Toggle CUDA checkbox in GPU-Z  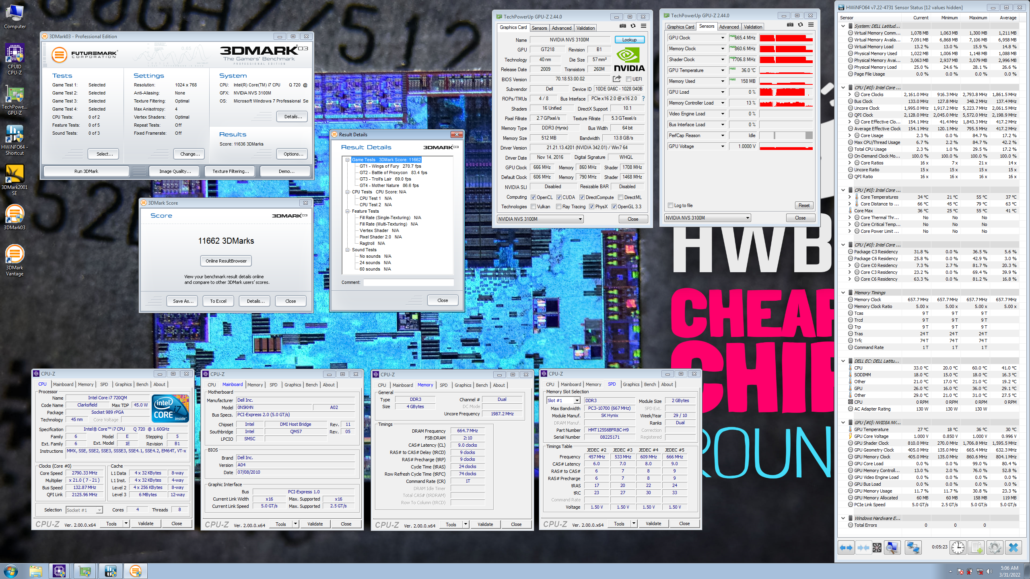(x=559, y=197)
